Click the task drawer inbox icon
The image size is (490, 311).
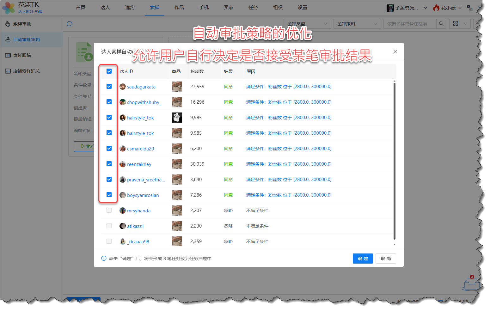[x=471, y=284]
